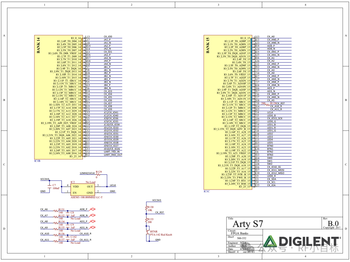The width and height of the screenshot is (350, 262).
Task: Select the CK_IO13_SCK net label
Action: (x=274, y=119)
